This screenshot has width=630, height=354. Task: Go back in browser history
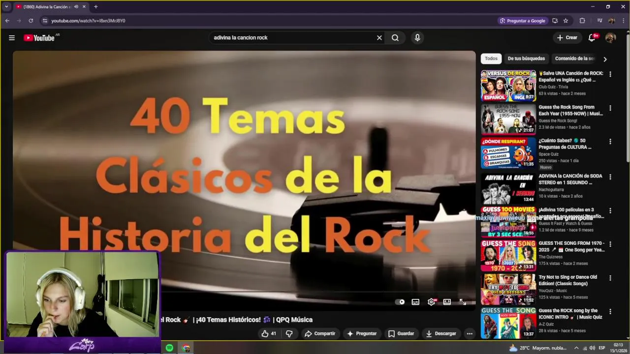coord(7,21)
